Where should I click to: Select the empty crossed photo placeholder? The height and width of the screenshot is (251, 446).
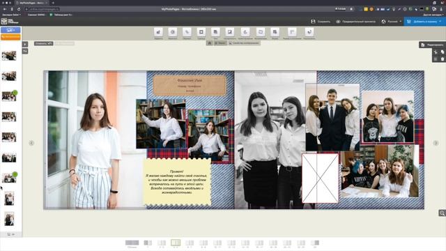[321, 178]
